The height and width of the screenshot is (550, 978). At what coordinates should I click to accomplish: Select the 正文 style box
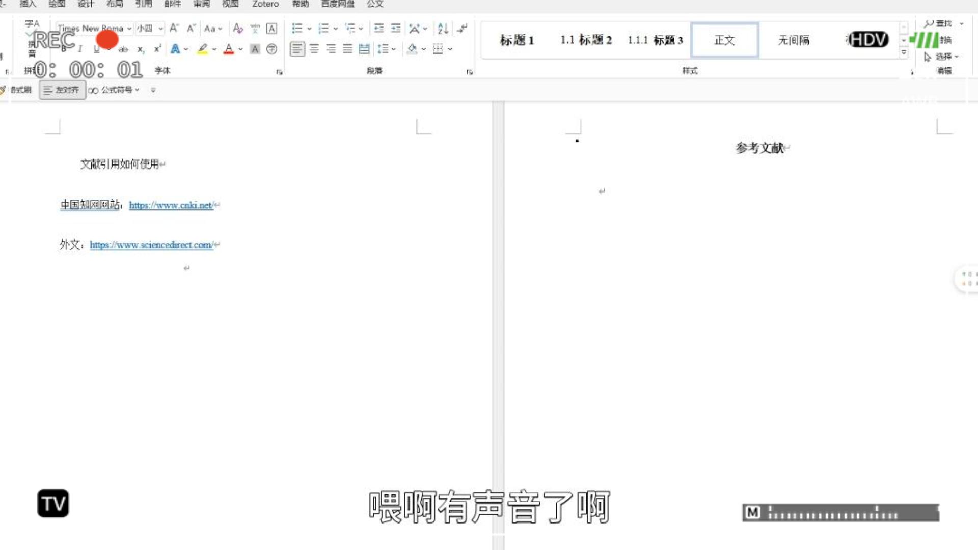coord(724,40)
